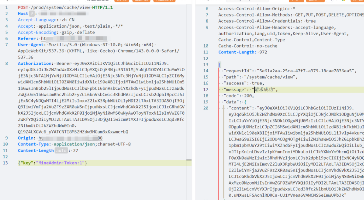Image resolution: width=364 pixels, height=200 pixels.
Task: Click the response Content-Length header name
Action: [x=237, y=52]
